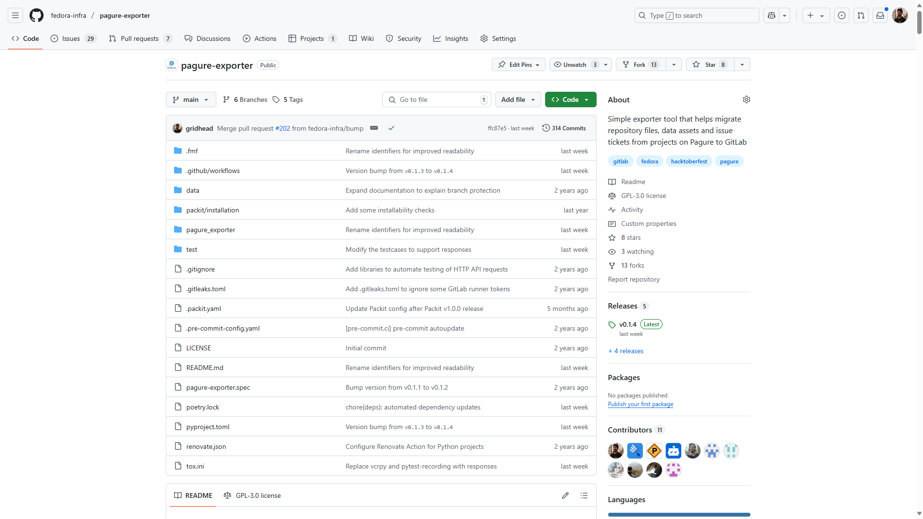The width and height of the screenshot is (923, 519).
Task: Open pyproject.toml file
Action: [208, 427]
